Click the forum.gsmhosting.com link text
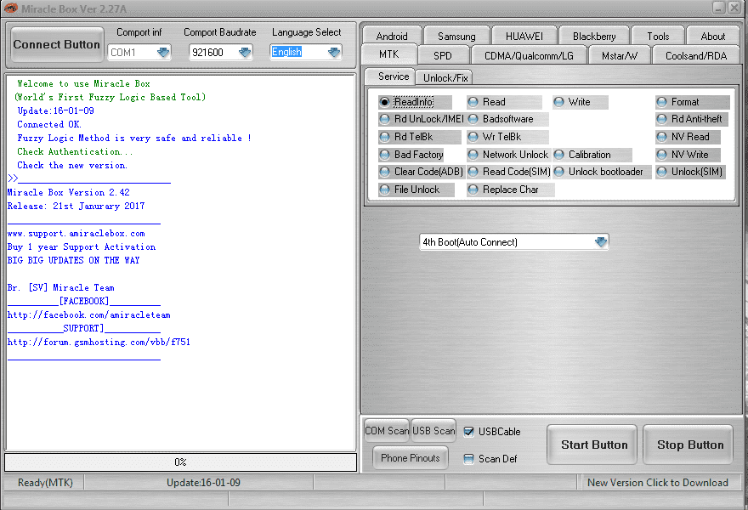 (x=99, y=342)
